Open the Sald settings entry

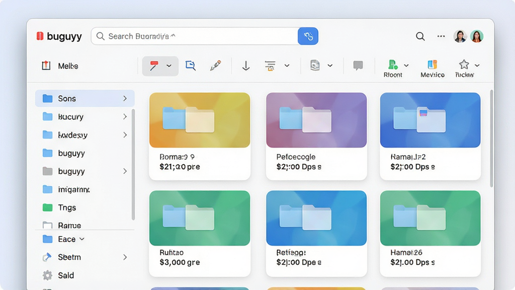66,275
